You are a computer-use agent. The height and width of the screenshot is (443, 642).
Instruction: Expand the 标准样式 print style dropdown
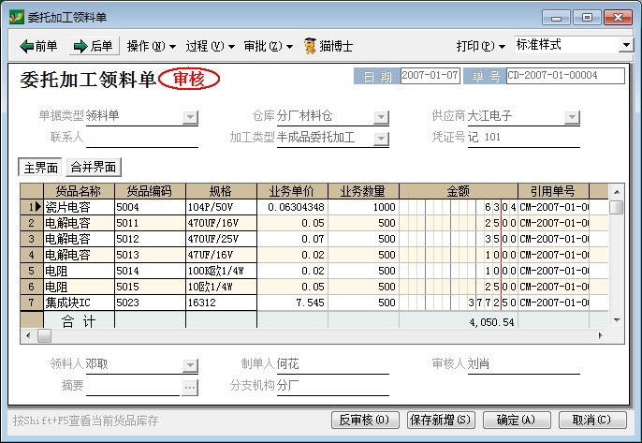click(625, 45)
